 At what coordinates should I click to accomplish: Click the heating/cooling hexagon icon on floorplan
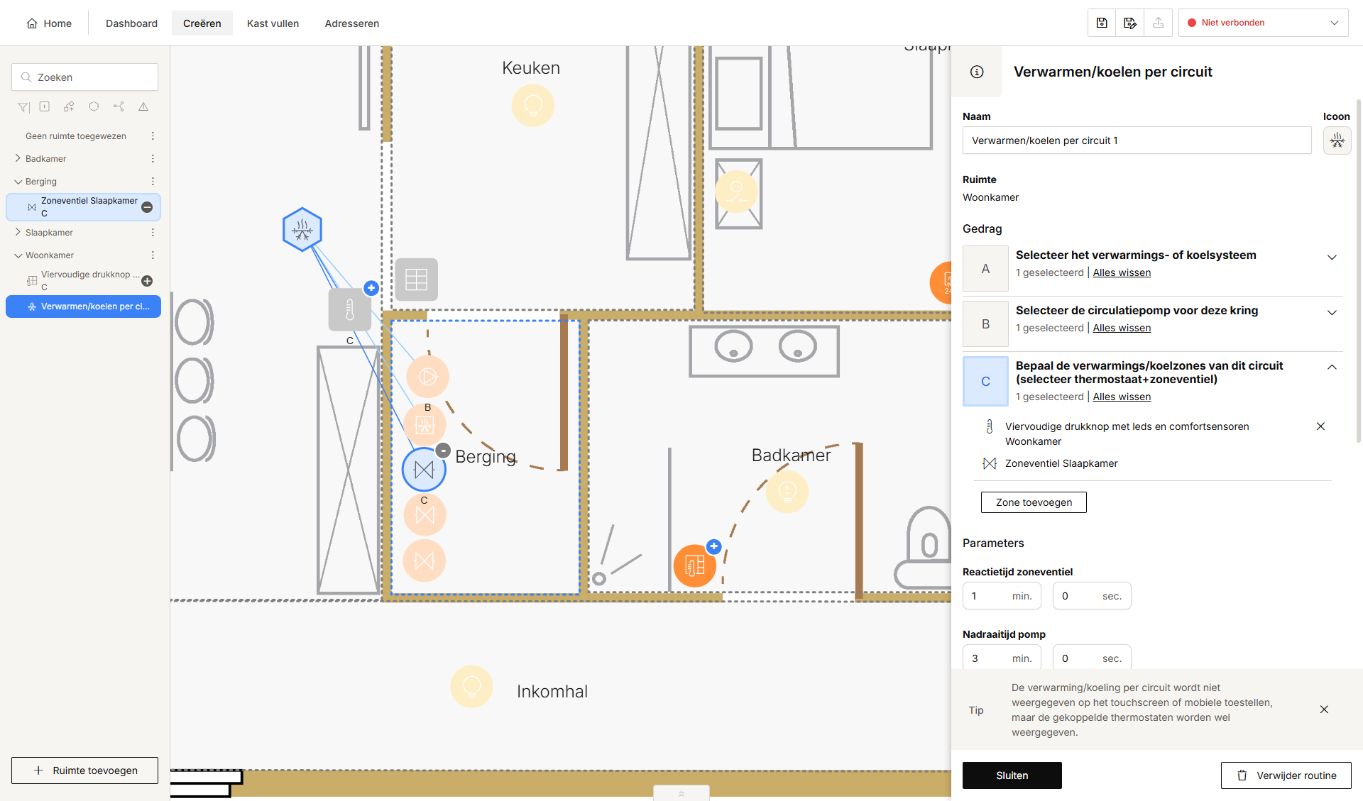click(x=302, y=229)
